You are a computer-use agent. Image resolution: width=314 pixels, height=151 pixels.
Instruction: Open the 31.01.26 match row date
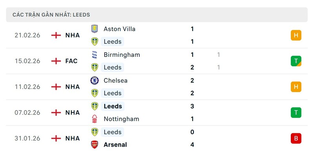pyautogui.click(x=27, y=138)
